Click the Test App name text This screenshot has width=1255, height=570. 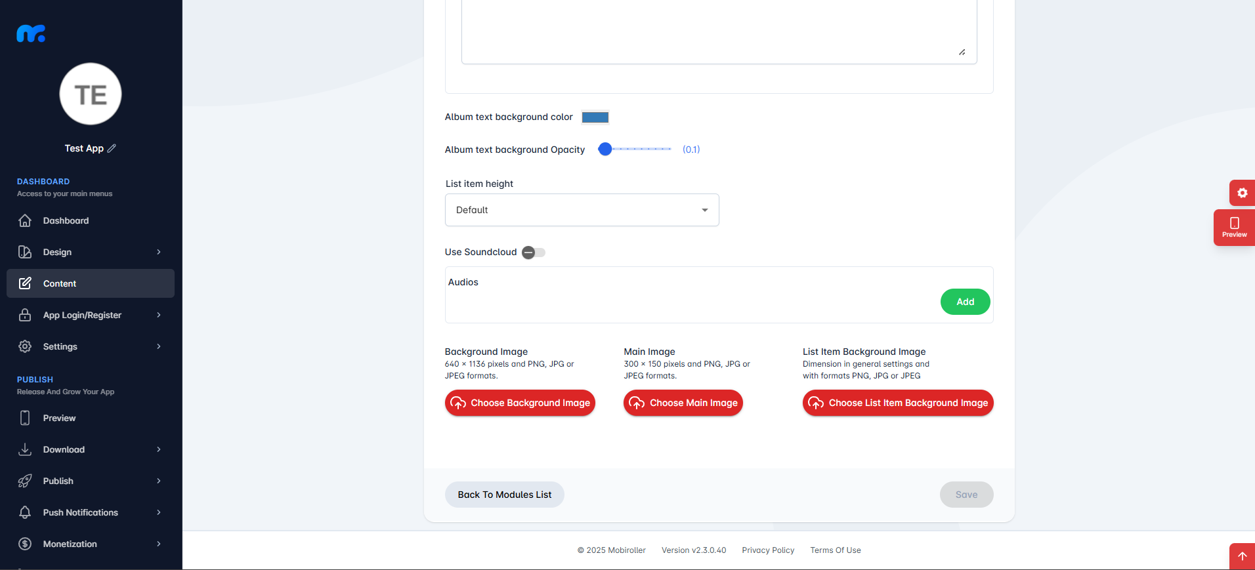pos(84,148)
